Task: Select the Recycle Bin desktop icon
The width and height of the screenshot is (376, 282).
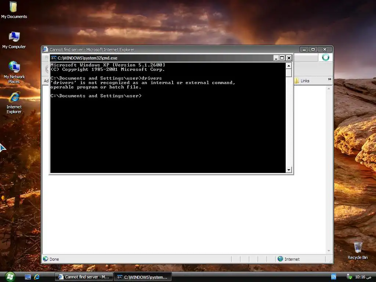Action: (x=358, y=250)
